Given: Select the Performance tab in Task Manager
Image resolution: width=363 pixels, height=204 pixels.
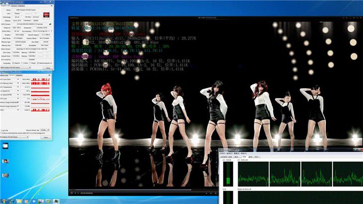Looking at the screenshot, I should 244,157.
